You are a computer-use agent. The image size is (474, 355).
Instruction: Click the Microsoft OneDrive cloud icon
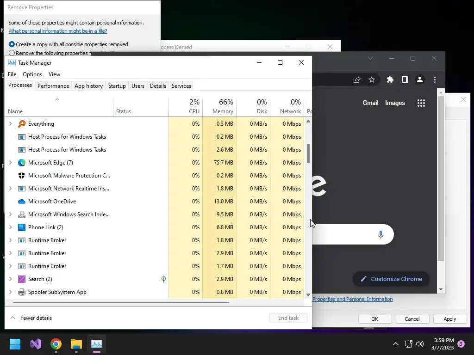click(x=21, y=202)
